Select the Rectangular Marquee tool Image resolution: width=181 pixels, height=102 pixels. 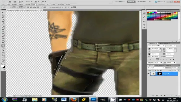coord(3,15)
